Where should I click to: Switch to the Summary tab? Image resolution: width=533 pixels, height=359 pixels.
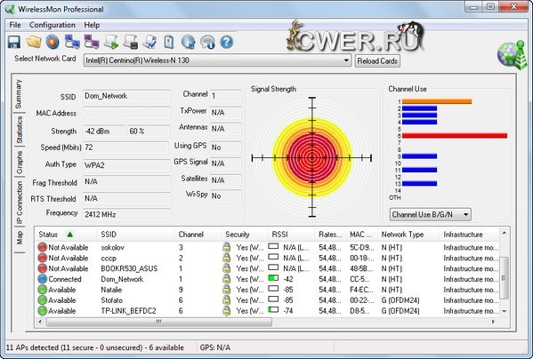click(19, 93)
